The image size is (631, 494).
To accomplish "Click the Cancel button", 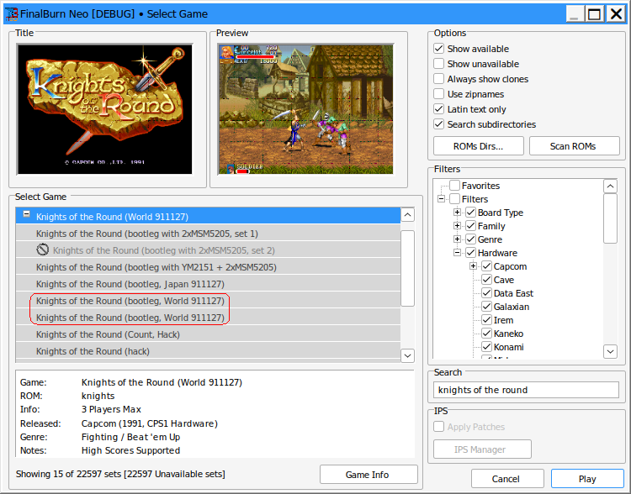I will [507, 479].
